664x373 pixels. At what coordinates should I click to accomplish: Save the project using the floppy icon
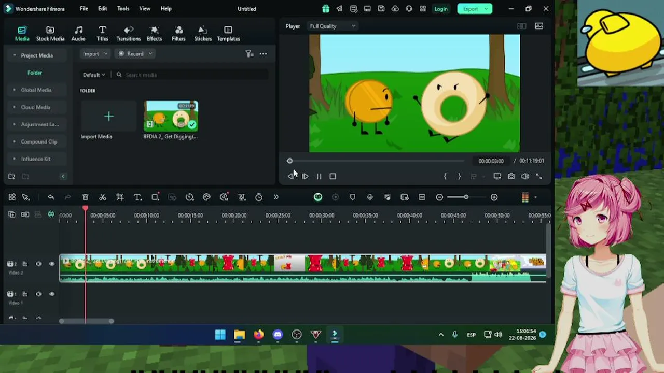click(x=381, y=9)
